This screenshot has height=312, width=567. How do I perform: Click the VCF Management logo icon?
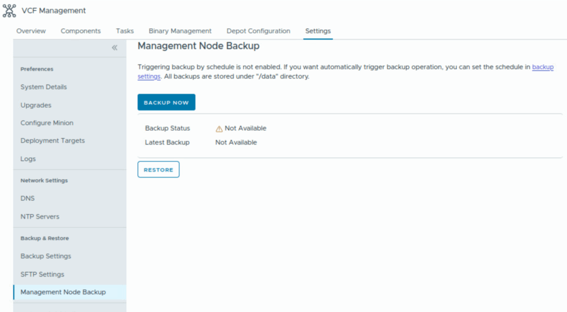pyautogui.click(x=9, y=11)
